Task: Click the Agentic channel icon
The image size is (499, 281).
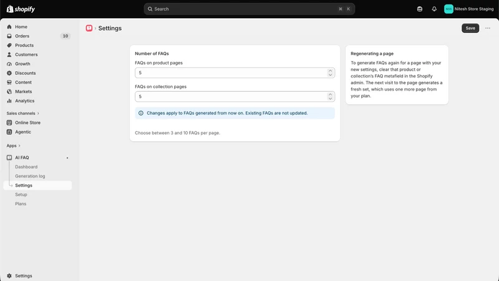Action: coord(9,132)
